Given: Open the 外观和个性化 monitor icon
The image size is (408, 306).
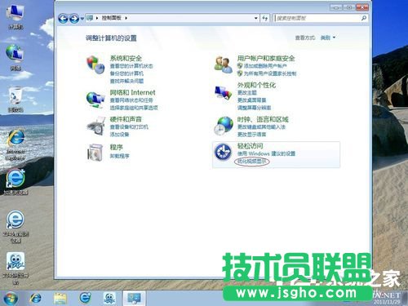Looking at the screenshot, I should click(x=223, y=92).
